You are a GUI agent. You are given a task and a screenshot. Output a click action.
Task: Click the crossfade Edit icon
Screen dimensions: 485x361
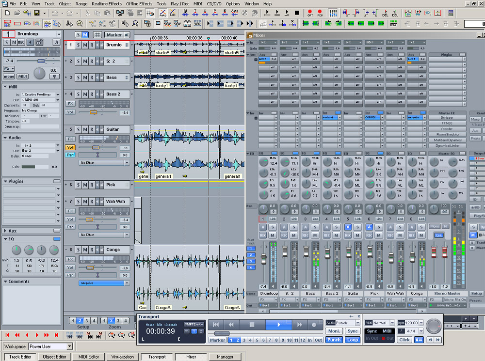coord(173,13)
